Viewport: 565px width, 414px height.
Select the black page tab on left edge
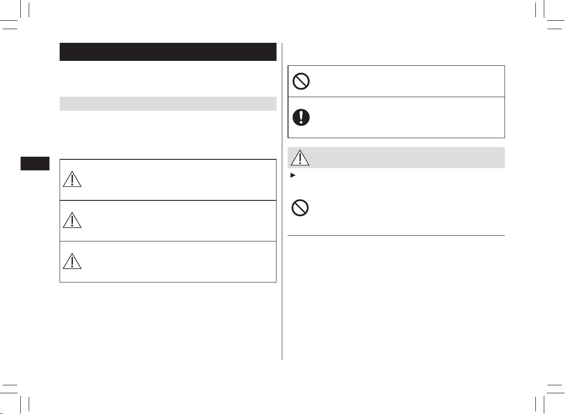coord(34,162)
